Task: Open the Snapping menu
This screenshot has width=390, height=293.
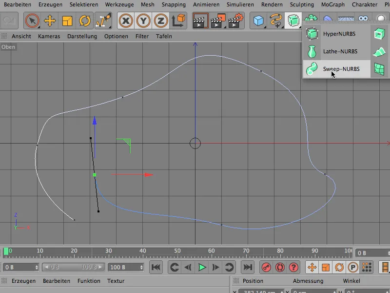Action: 174,4
